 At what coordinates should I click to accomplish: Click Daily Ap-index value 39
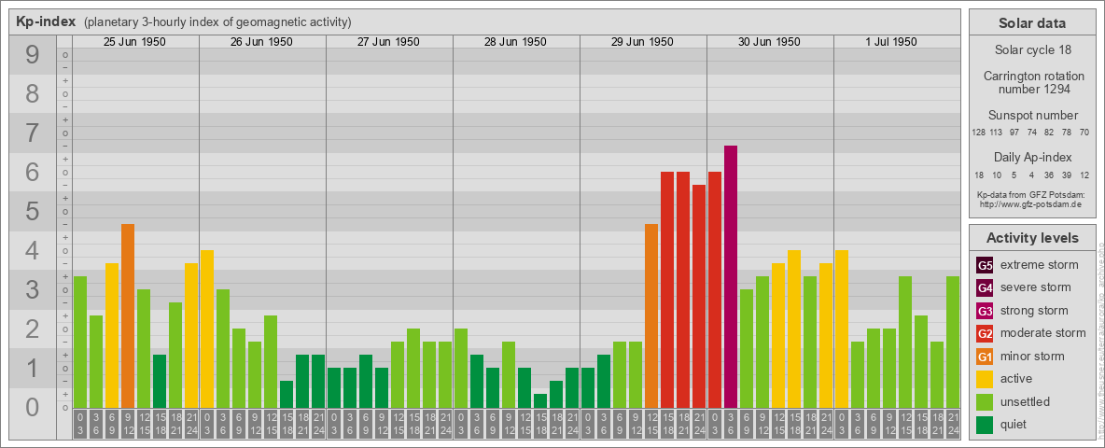(x=1067, y=175)
